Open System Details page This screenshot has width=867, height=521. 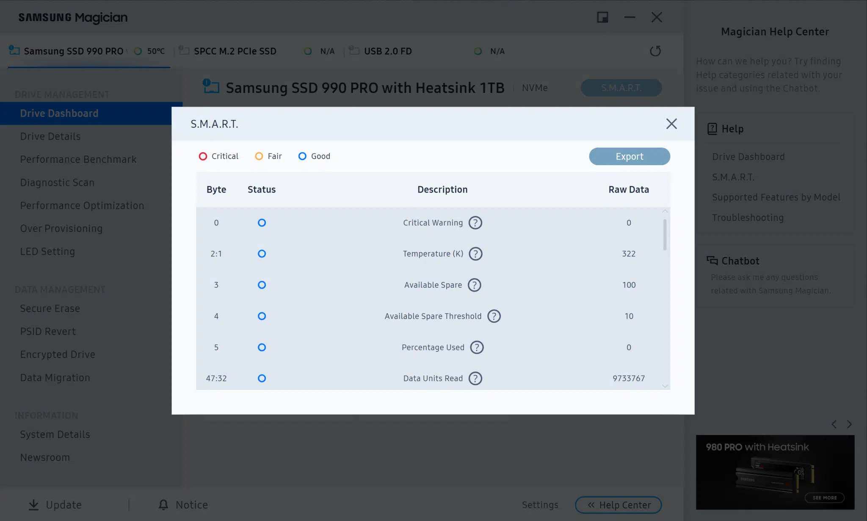(55, 434)
